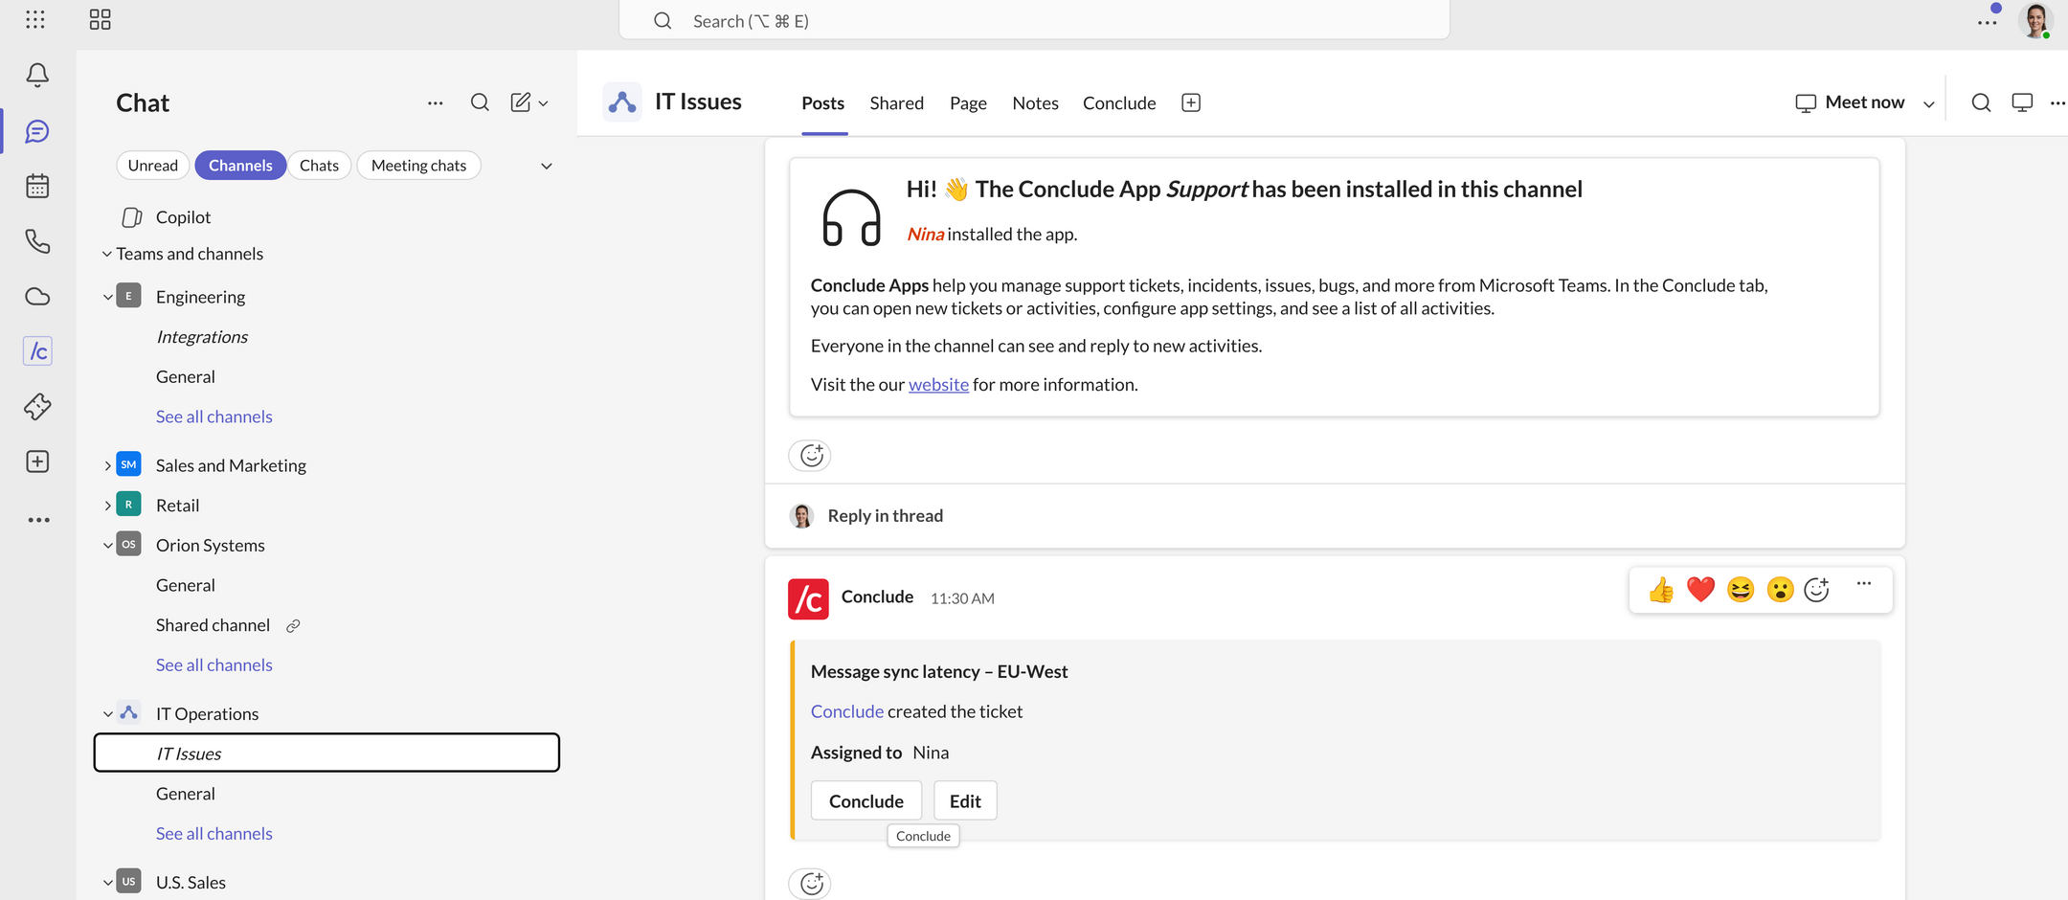2068x900 pixels.
Task: Collapse the Orion Systems team
Action: [x=107, y=545]
